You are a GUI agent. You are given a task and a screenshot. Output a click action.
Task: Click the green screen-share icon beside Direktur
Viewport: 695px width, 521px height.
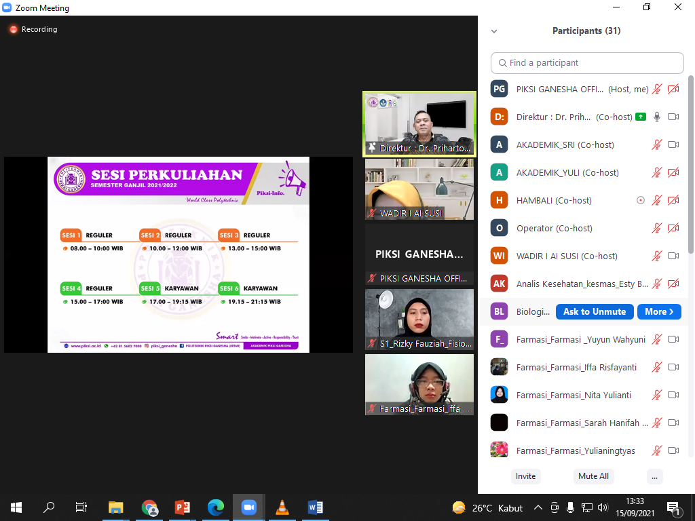pyautogui.click(x=641, y=117)
